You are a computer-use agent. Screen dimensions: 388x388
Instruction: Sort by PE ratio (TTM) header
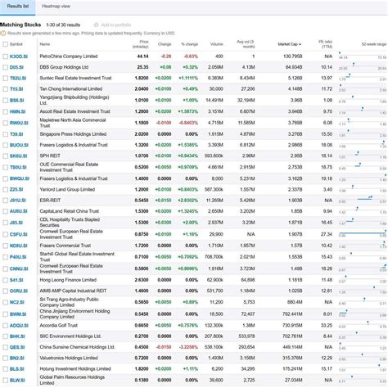pyautogui.click(x=325, y=44)
